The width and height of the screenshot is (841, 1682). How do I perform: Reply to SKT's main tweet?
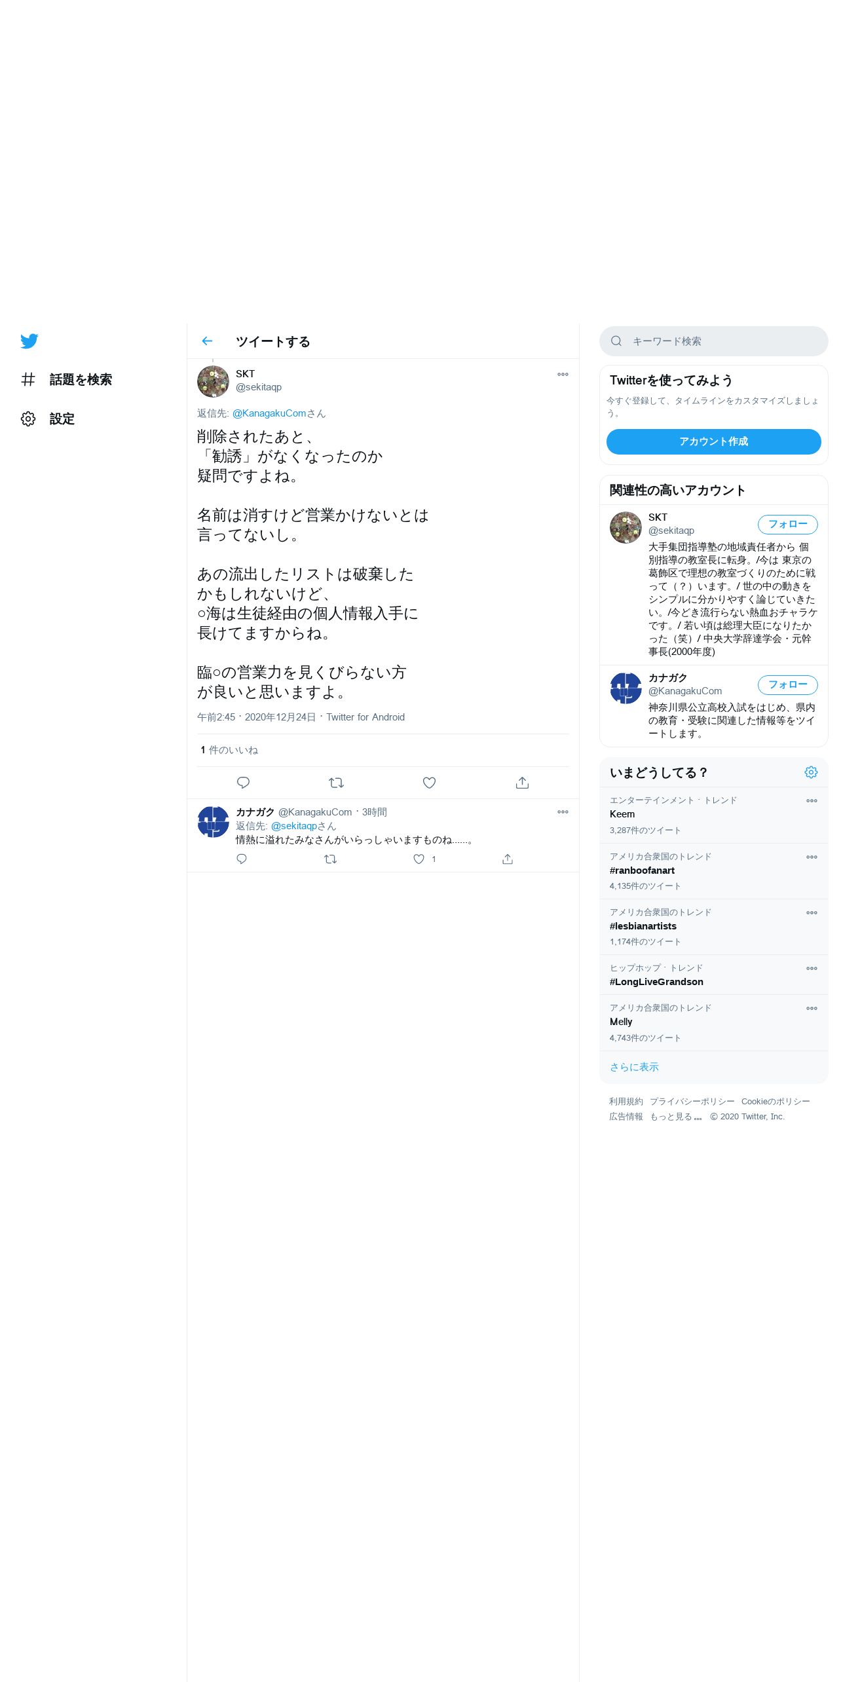[243, 783]
